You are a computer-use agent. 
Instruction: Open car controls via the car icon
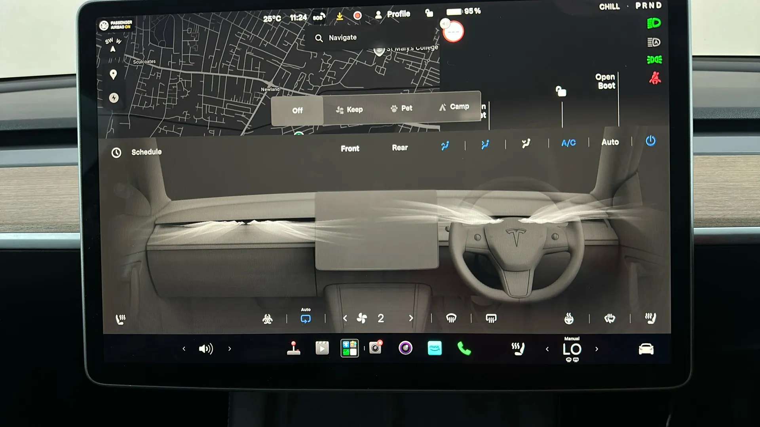click(x=646, y=349)
